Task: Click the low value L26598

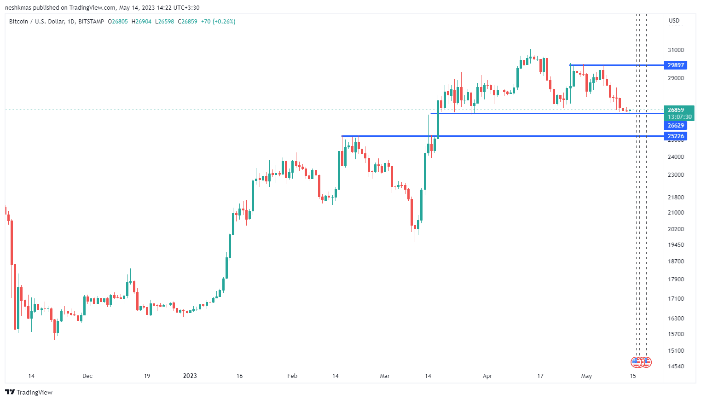Action: point(164,22)
